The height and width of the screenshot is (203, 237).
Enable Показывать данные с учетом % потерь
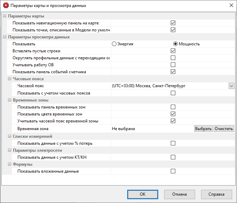pyautogui.click(x=173, y=143)
